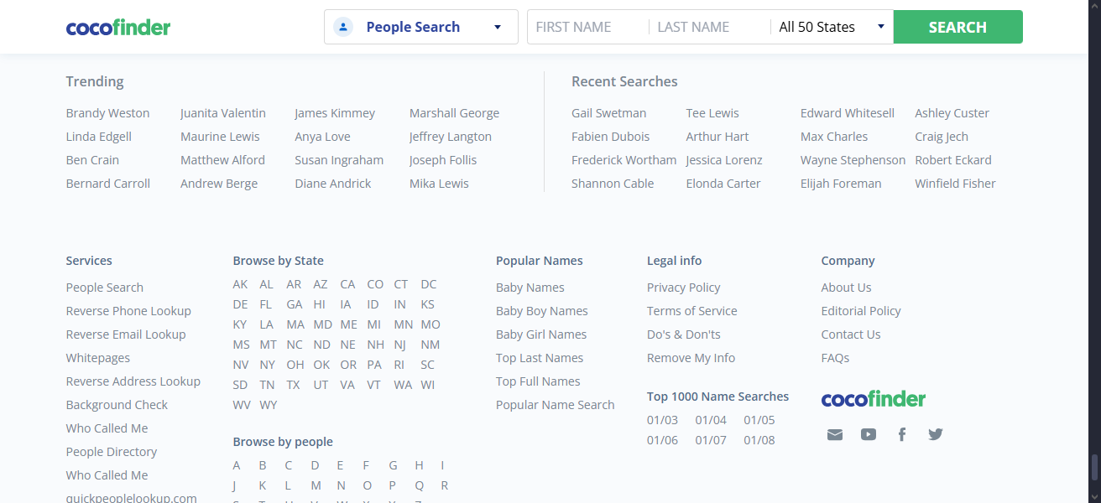Click the email envelope icon
Screen dimensions: 1101x503
tap(834, 434)
